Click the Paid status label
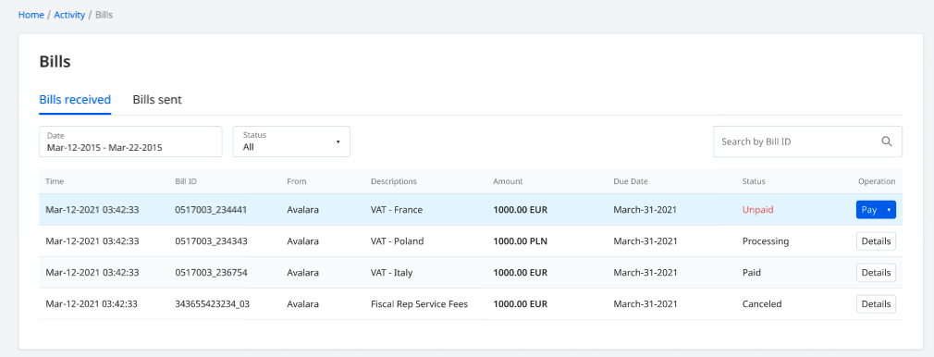This screenshot has height=357, width=934. tap(752, 272)
